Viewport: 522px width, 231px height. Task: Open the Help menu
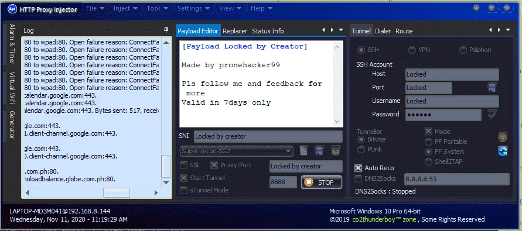[x=261, y=9]
